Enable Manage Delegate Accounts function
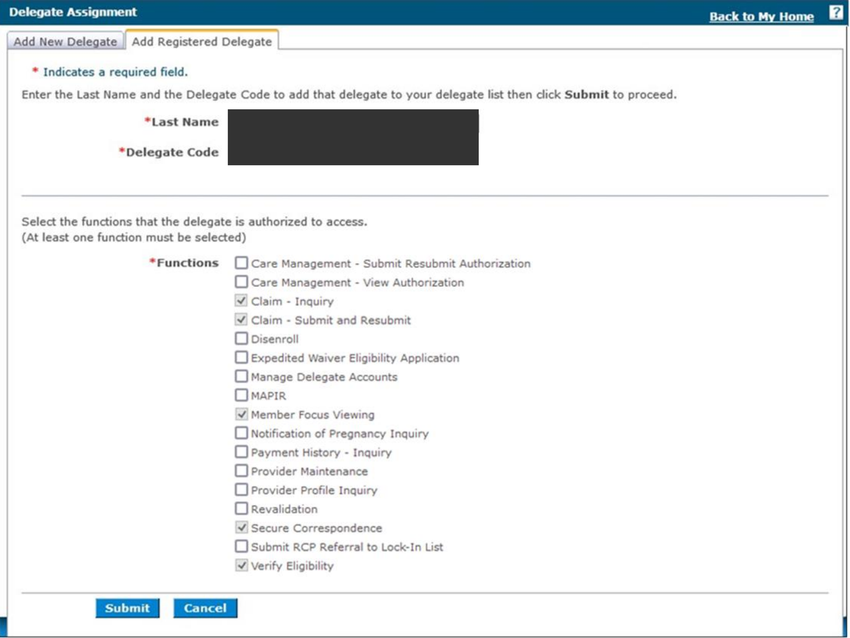Image resolution: width=850 pixels, height=638 pixels. click(242, 376)
